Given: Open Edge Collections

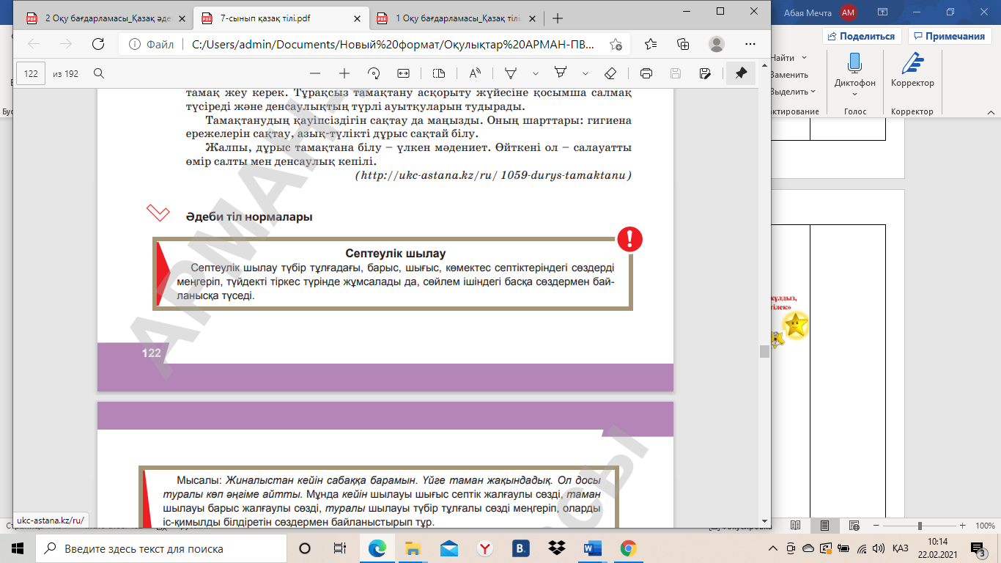Looking at the screenshot, I should 683,44.
